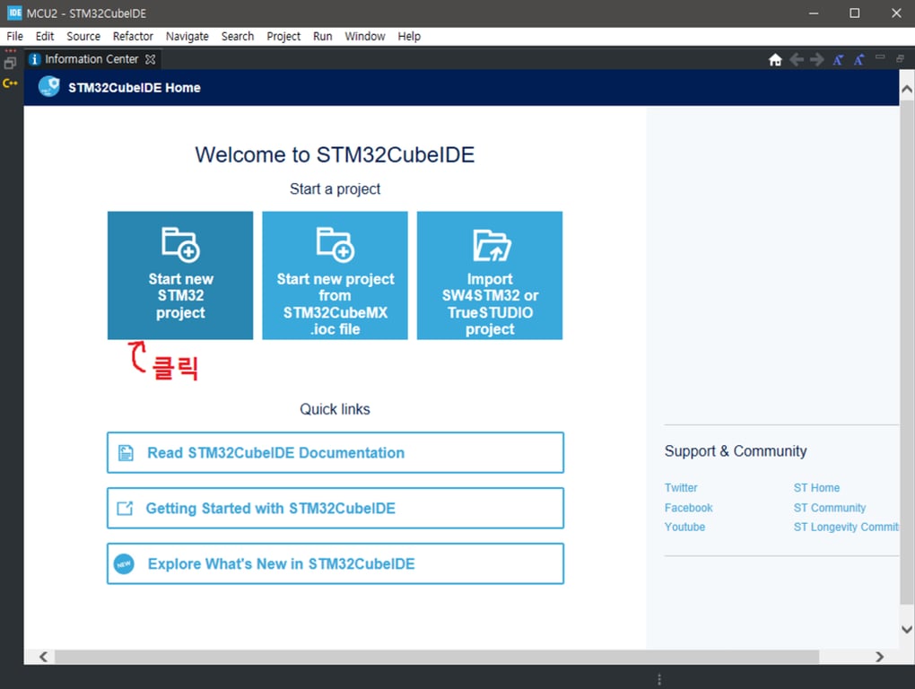Viewport: 915px width, 689px height.
Task: Increase font size with larger A icon
Action: [859, 59]
